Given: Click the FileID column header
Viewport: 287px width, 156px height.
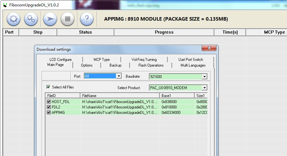Looking at the screenshot, I should (x=63, y=95).
